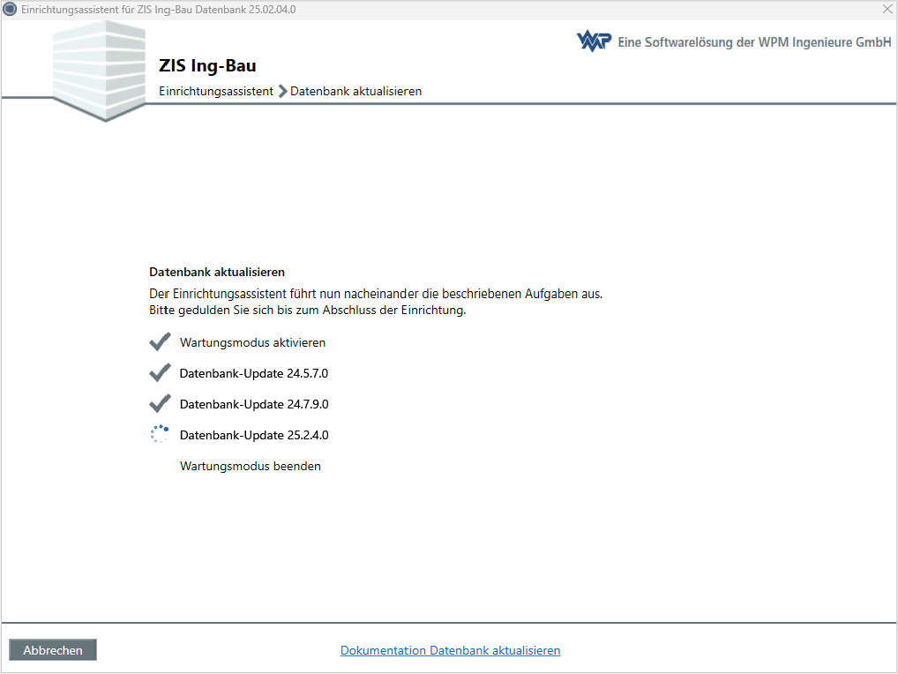This screenshot has width=898, height=674.
Task: Select the Wartungsmodus beenden task entry
Action: click(x=250, y=466)
